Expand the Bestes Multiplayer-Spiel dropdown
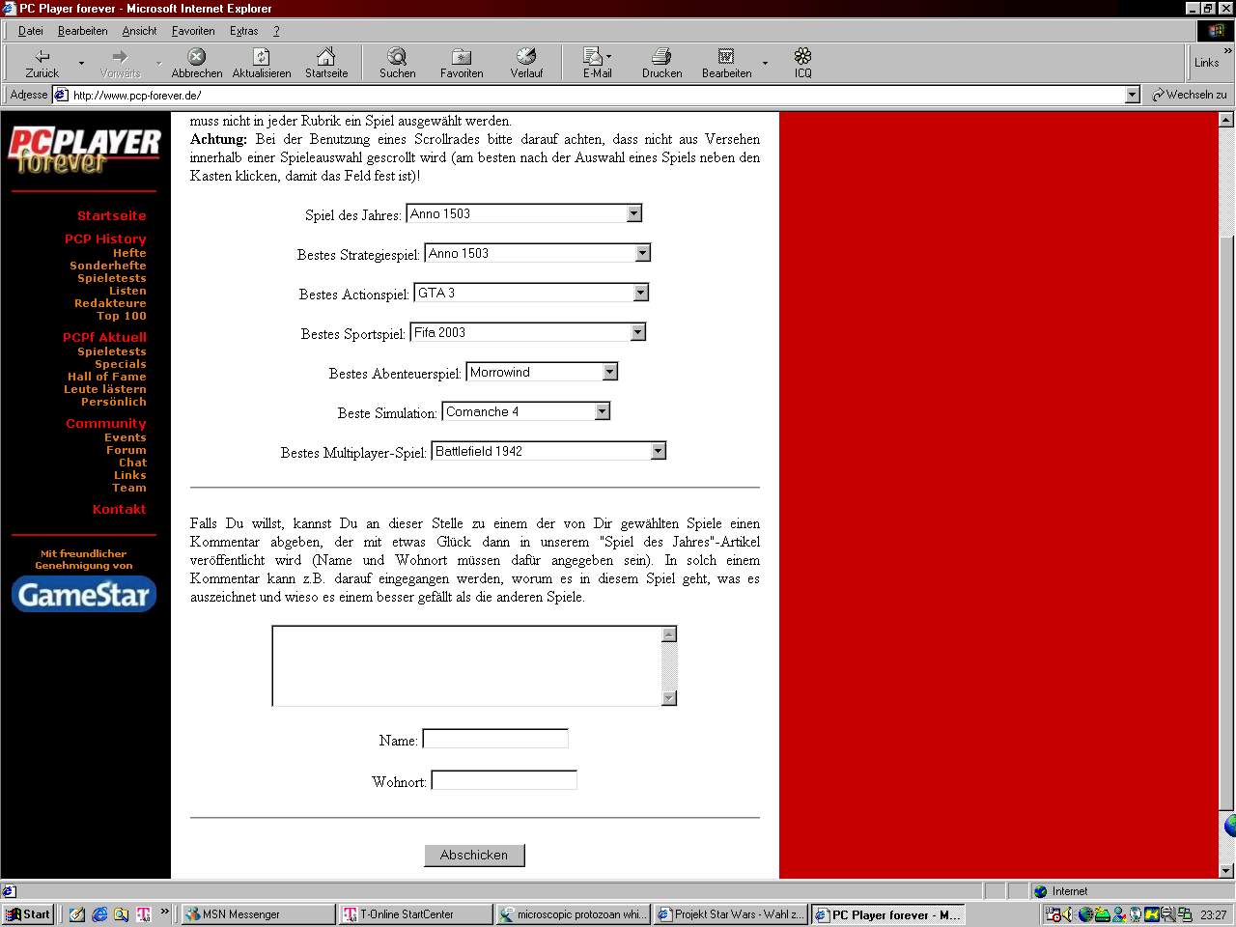 (x=658, y=451)
